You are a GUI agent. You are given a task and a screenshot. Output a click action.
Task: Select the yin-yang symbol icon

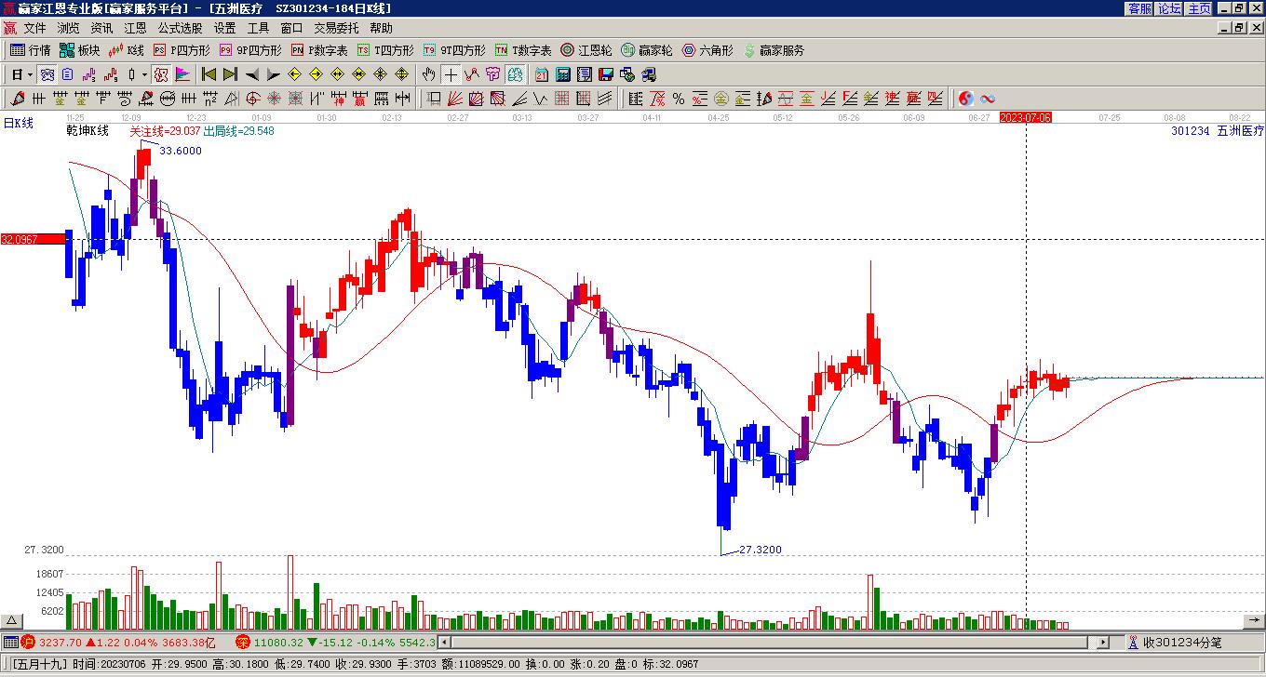966,99
